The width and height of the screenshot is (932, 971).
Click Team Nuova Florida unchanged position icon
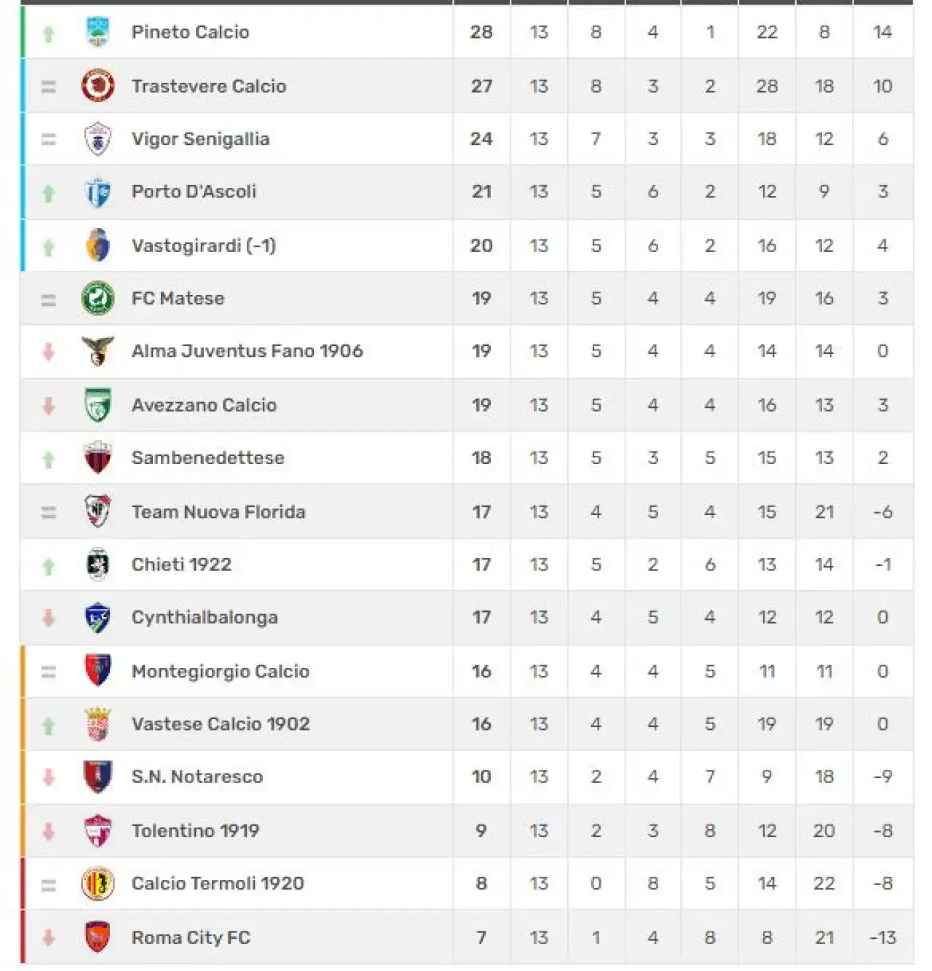(x=49, y=512)
